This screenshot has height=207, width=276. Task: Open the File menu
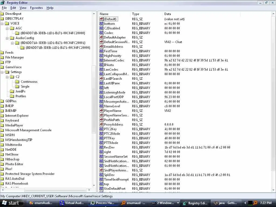4,8
